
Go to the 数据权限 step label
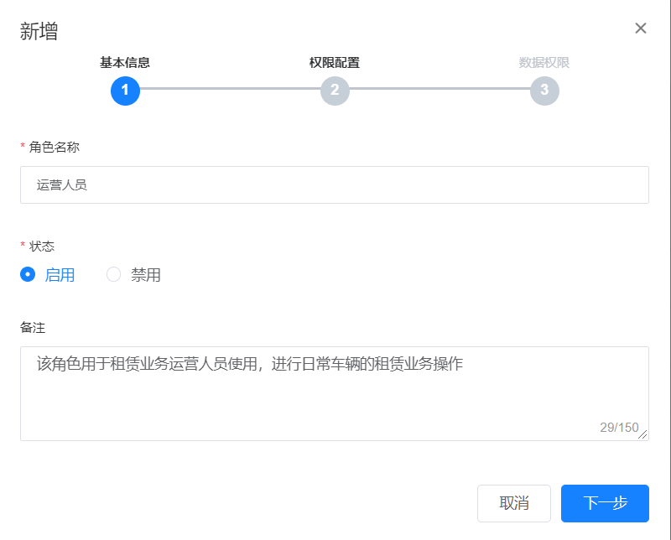544,63
